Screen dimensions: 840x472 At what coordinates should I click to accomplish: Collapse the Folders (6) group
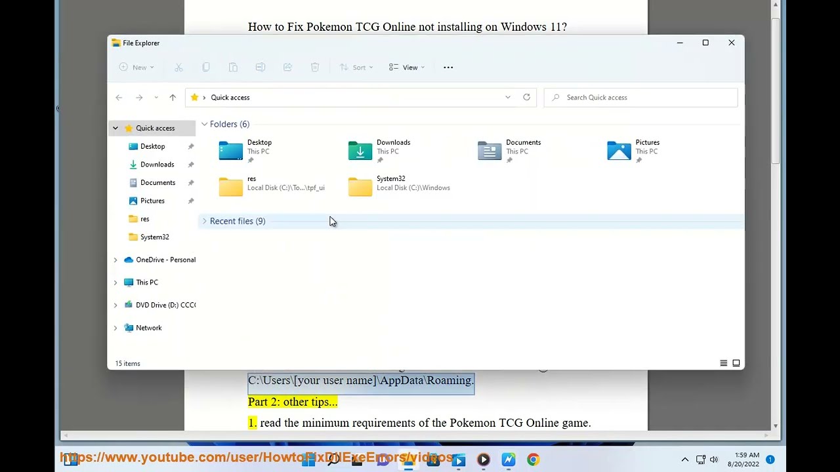[x=204, y=125]
